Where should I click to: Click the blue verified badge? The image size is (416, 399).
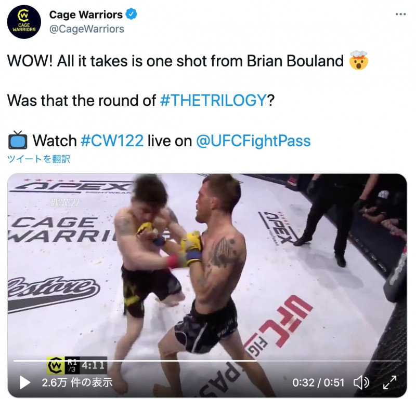click(132, 14)
